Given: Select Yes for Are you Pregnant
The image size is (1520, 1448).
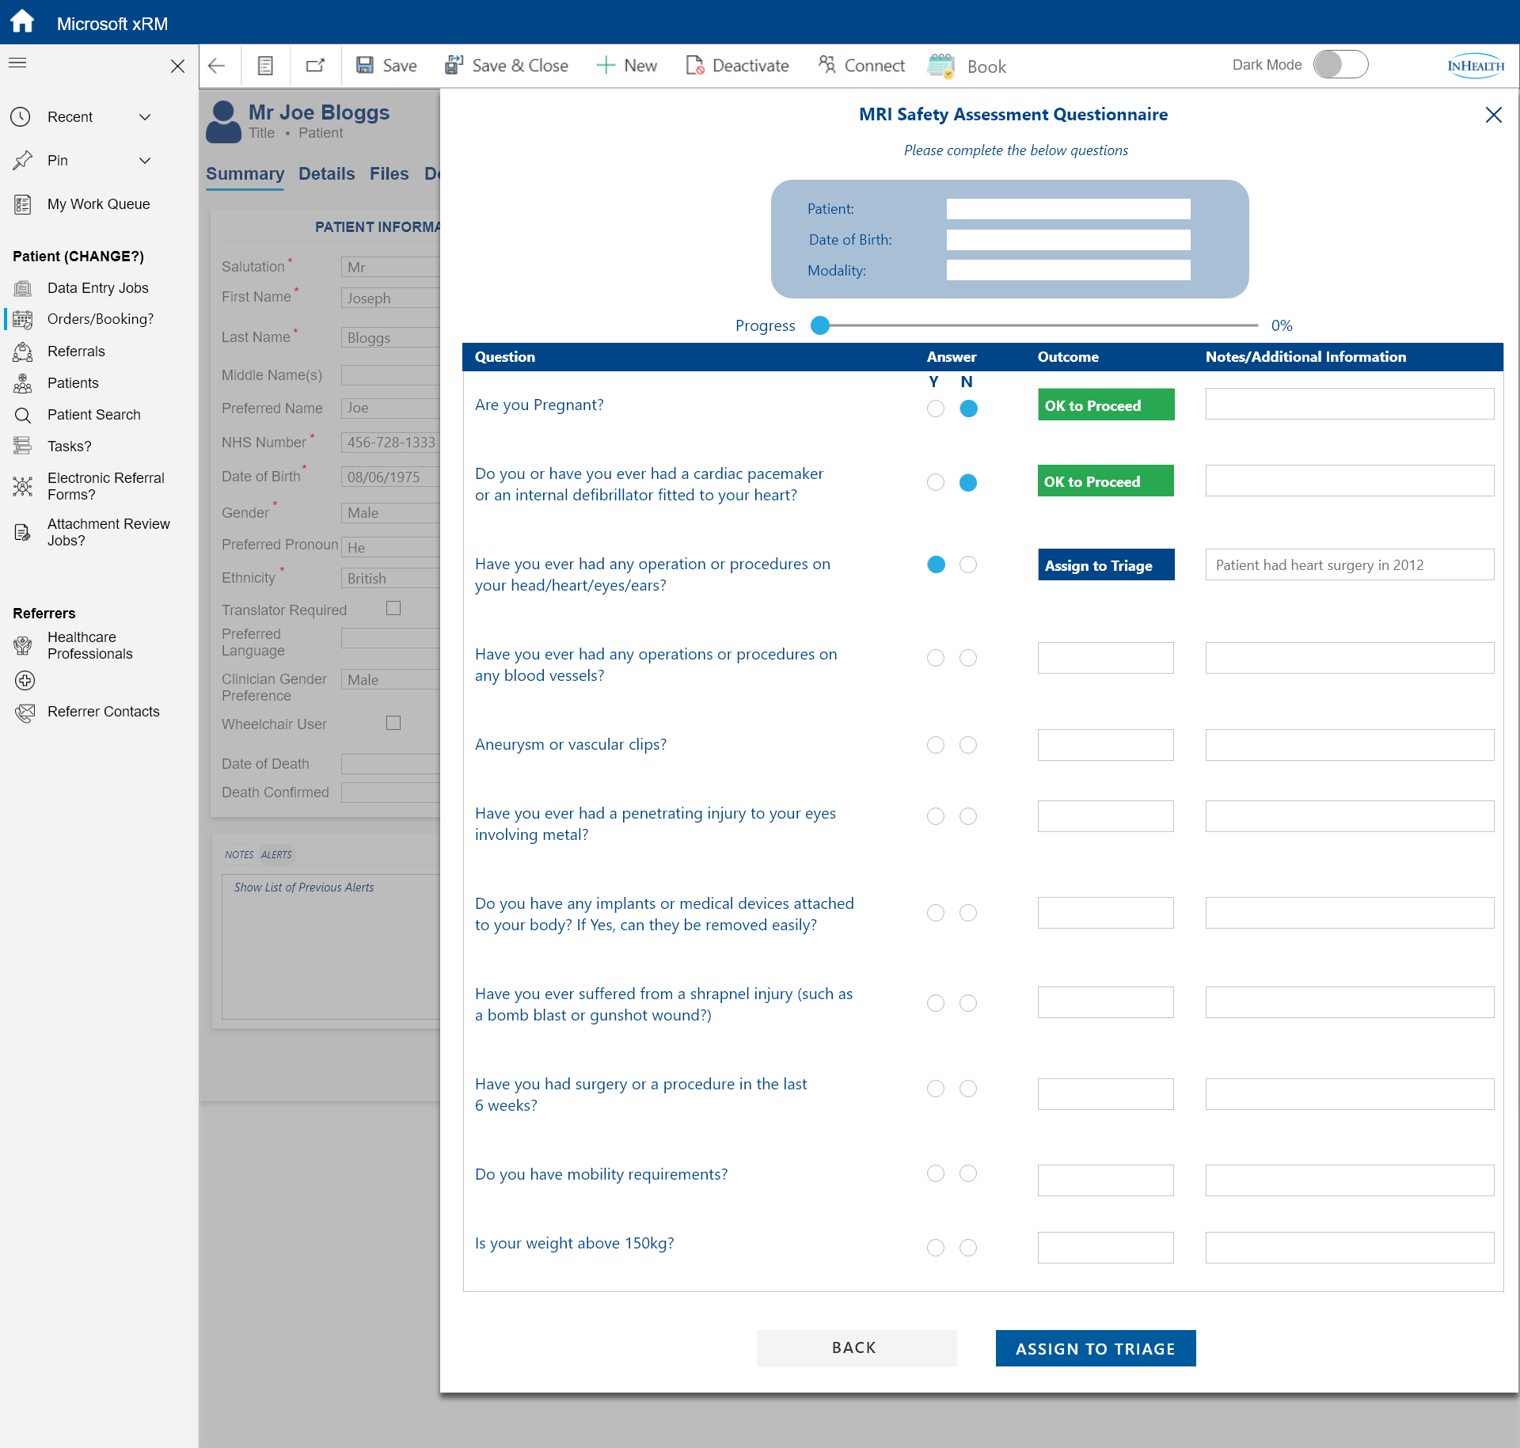Looking at the screenshot, I should 936,409.
